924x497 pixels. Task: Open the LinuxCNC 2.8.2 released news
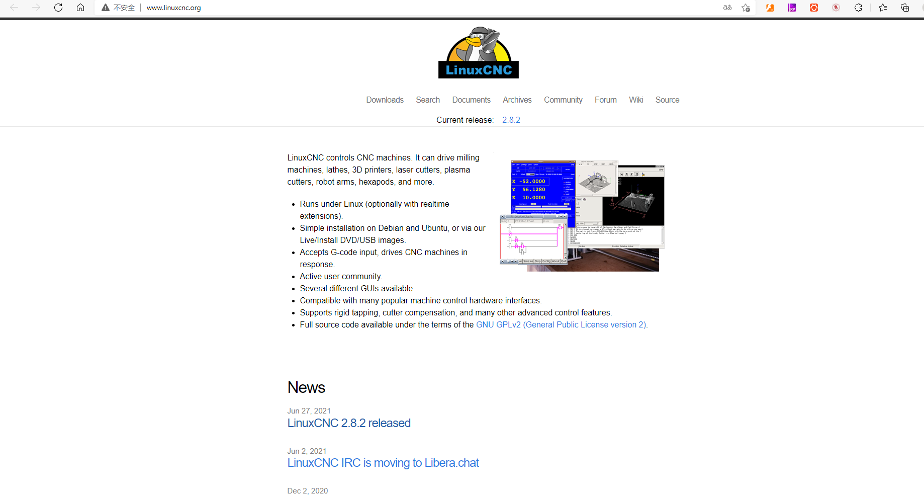349,423
